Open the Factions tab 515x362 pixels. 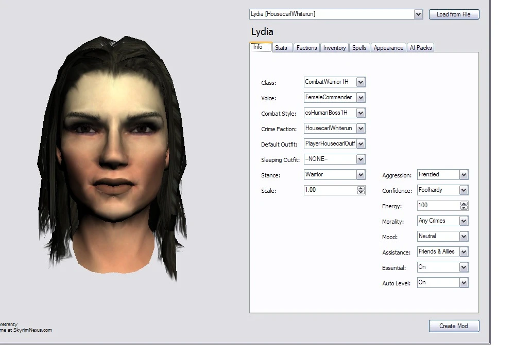pyautogui.click(x=307, y=48)
